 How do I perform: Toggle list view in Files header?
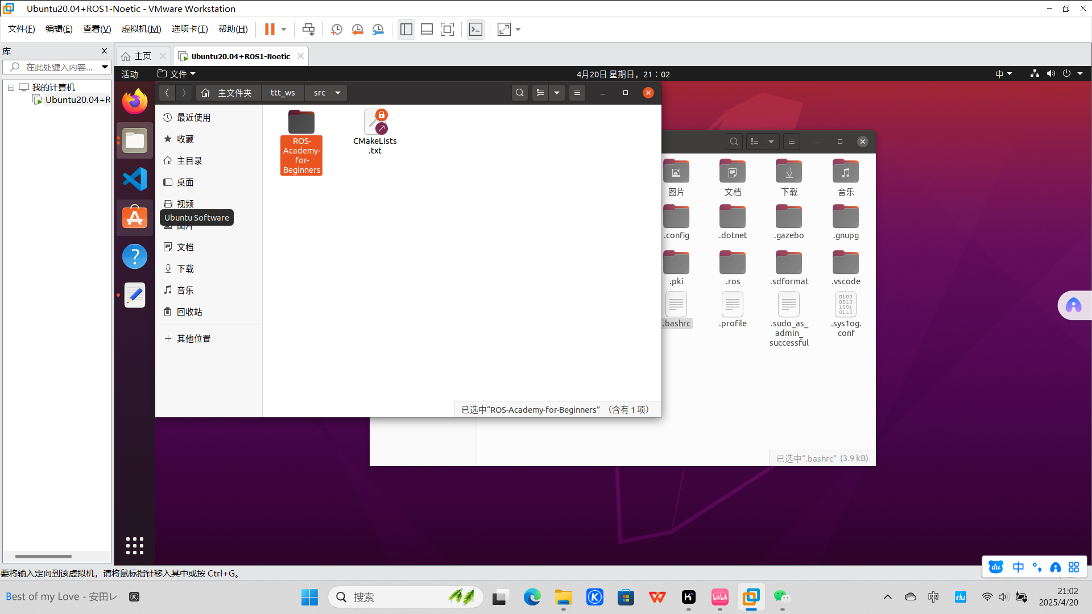(x=540, y=93)
